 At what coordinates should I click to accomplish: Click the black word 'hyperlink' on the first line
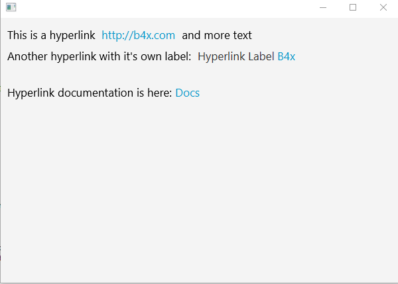click(72, 36)
